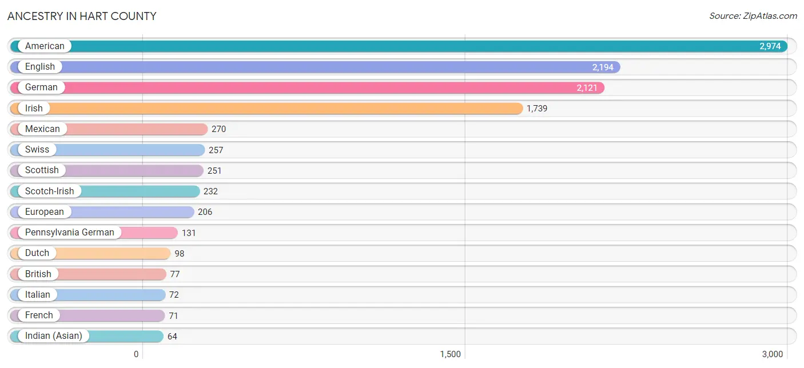The width and height of the screenshot is (804, 368).
Task: Select the Irish ancestry label
Action: pyautogui.click(x=34, y=108)
